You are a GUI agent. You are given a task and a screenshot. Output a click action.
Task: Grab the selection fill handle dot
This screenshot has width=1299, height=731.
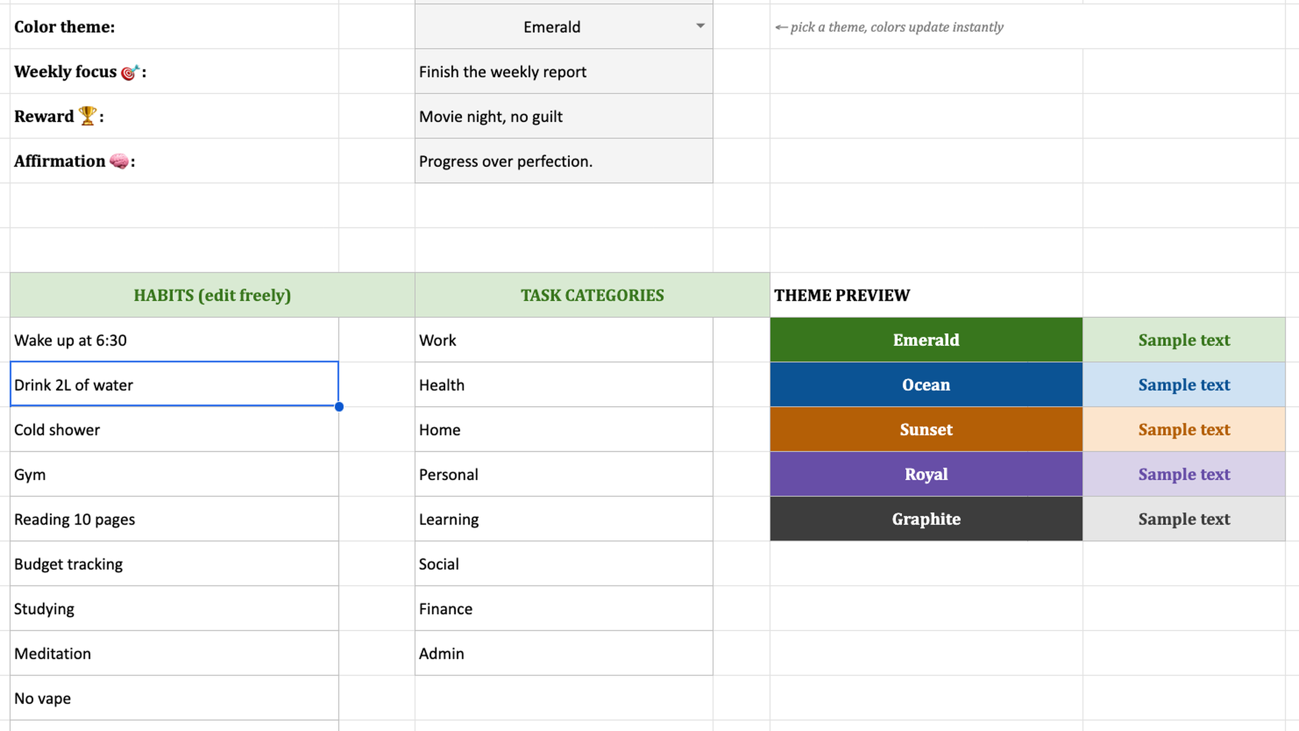[339, 407]
